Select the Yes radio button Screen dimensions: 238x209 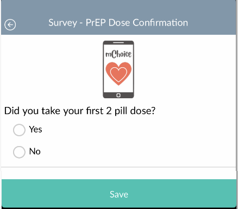tap(19, 130)
